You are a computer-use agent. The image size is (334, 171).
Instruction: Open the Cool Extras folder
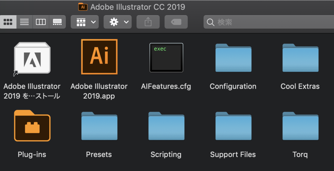pos(300,58)
